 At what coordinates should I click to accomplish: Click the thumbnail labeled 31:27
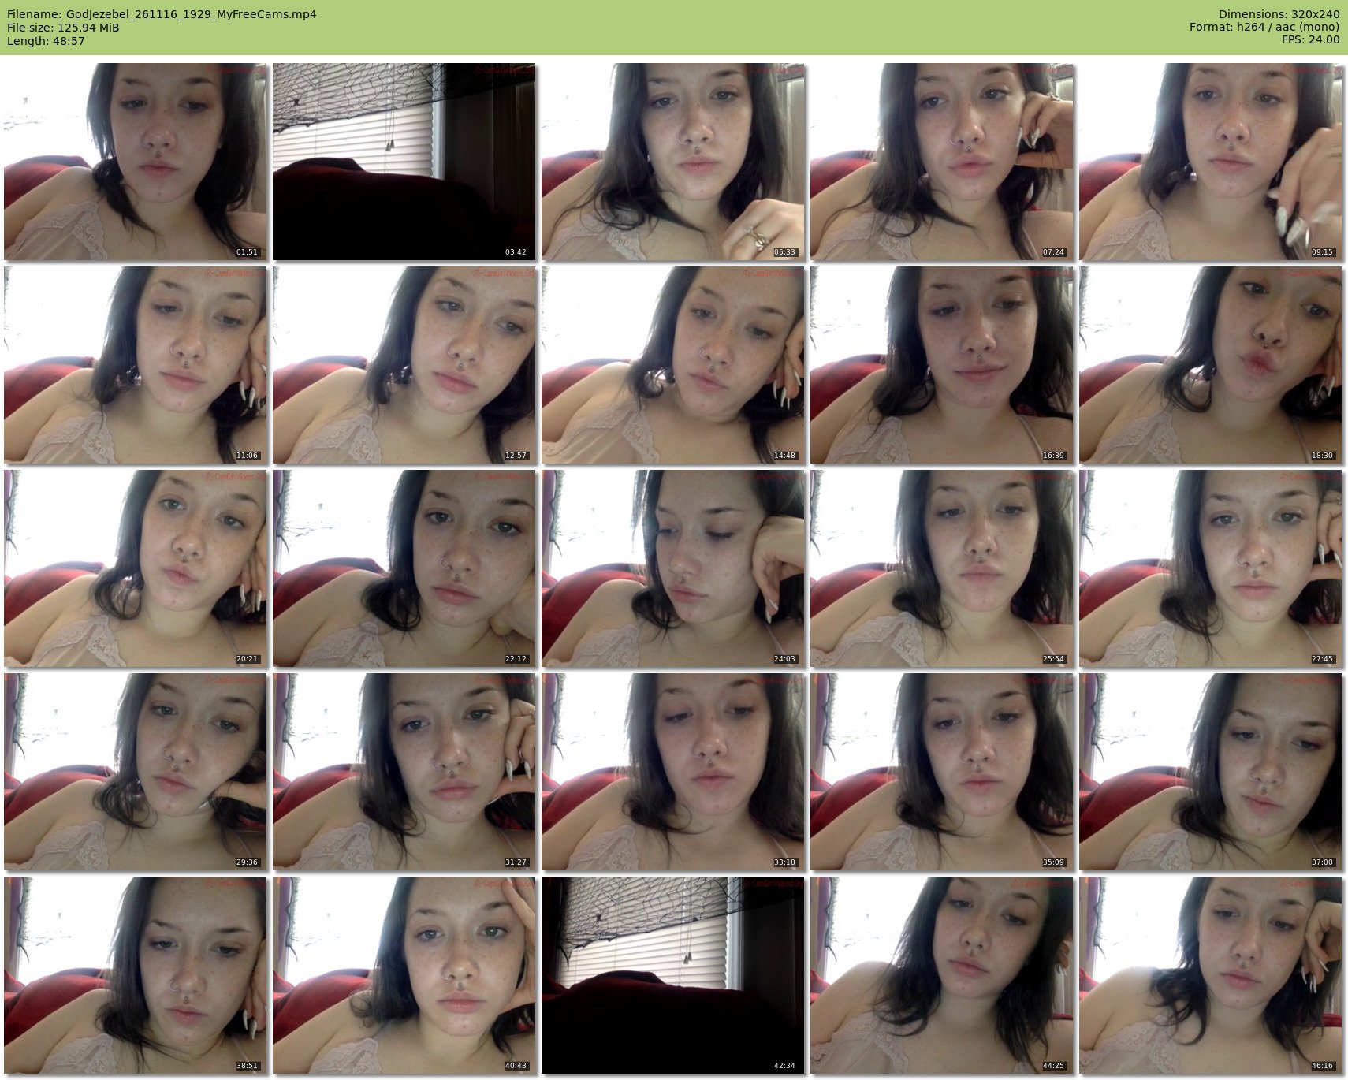tap(404, 772)
